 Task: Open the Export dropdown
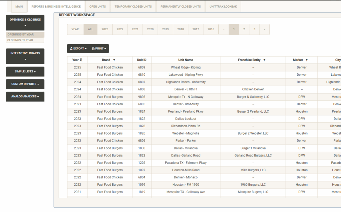78,49
